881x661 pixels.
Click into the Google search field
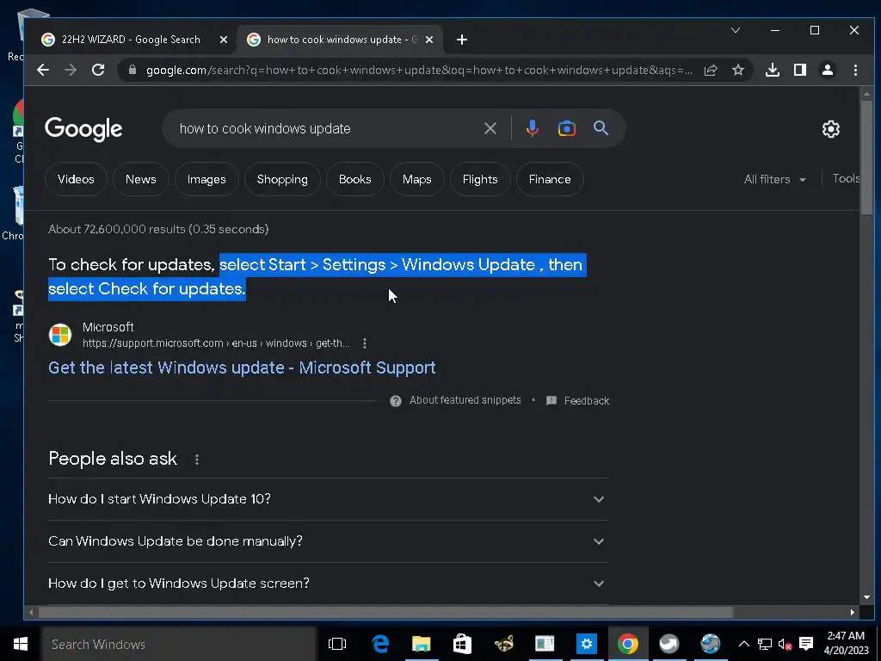[326, 129]
